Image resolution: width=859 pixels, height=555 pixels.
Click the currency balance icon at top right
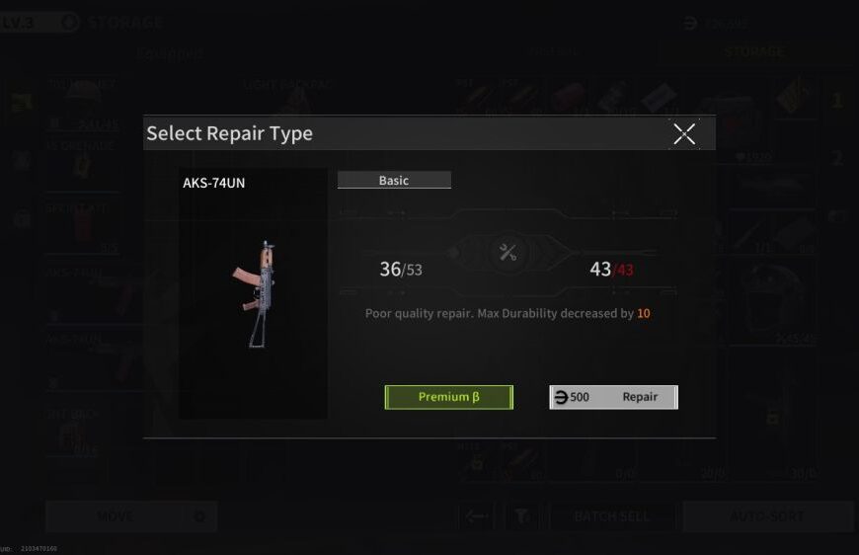coord(691,23)
